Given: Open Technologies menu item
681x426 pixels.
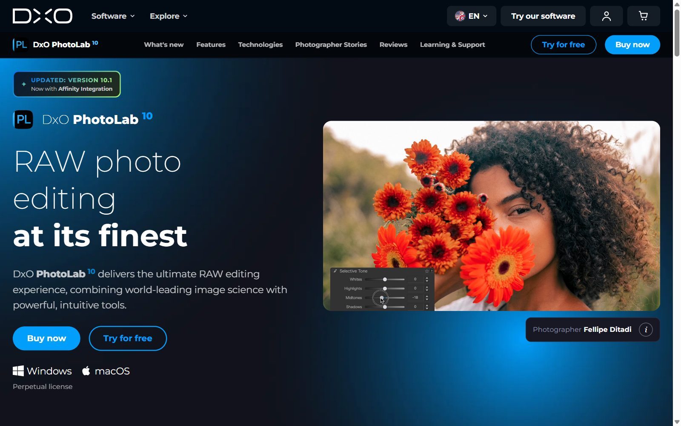Looking at the screenshot, I should (x=260, y=45).
